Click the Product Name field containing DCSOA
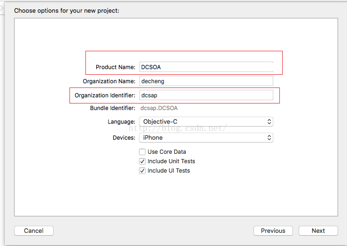The height and width of the screenshot is (246, 347). [206, 67]
